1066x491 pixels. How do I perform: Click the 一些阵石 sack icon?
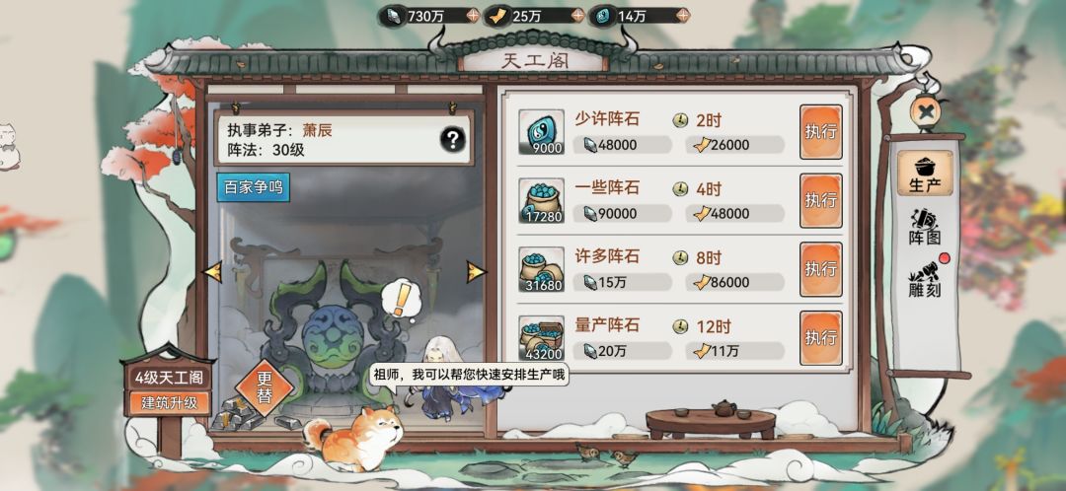point(541,200)
